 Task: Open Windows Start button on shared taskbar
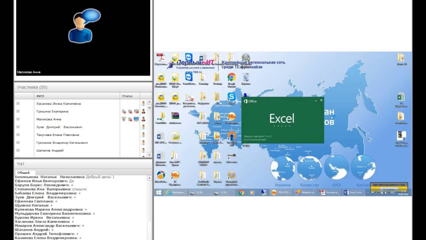tap(159, 192)
